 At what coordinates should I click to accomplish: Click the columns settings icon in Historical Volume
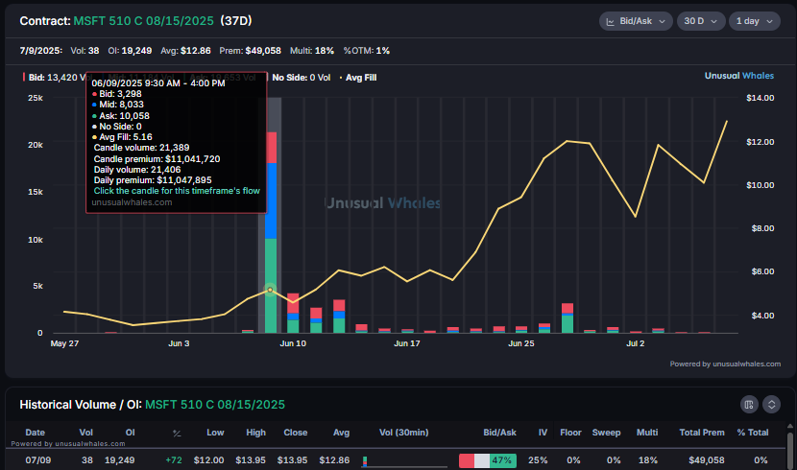pos(749,404)
